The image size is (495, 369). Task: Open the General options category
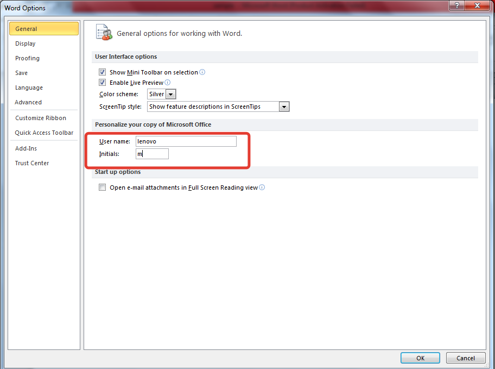[x=44, y=29]
